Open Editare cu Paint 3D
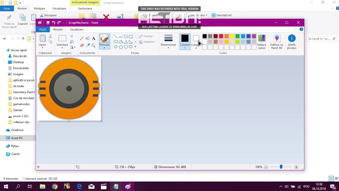 coord(276,42)
